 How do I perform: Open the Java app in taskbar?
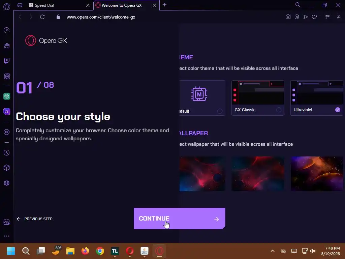pos(145,251)
